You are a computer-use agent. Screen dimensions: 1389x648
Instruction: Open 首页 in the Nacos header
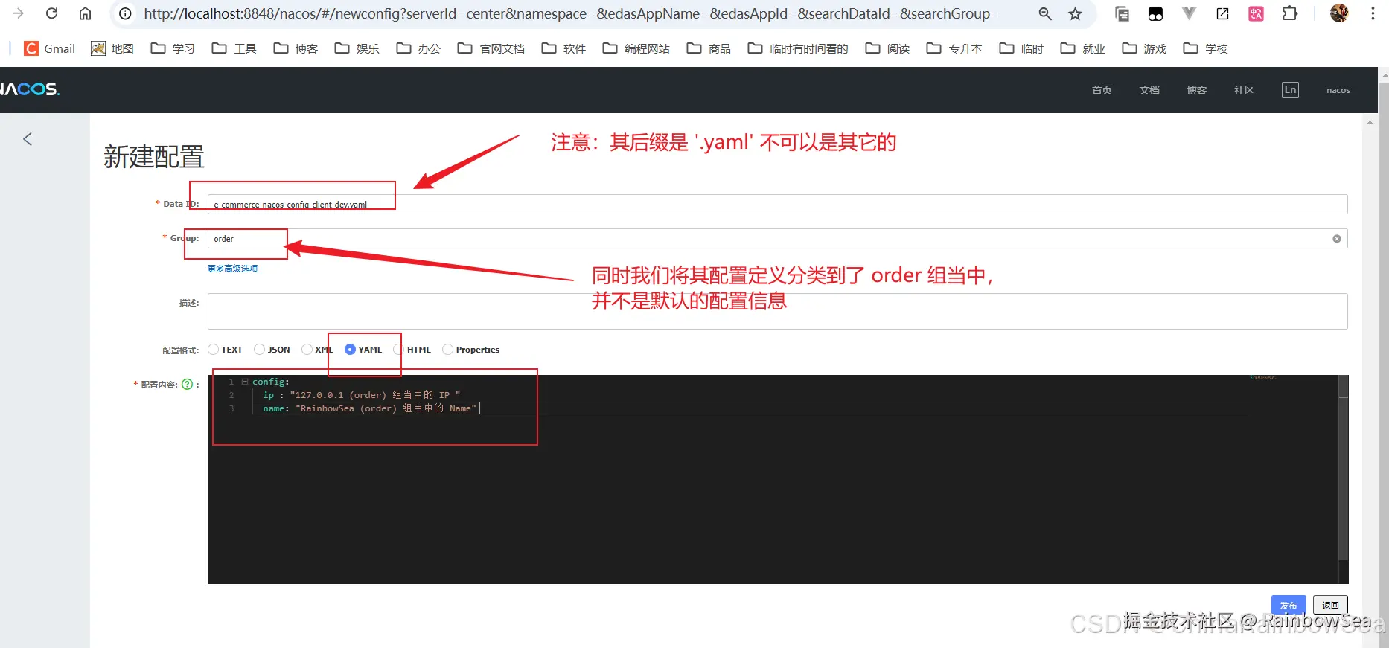(x=1102, y=90)
